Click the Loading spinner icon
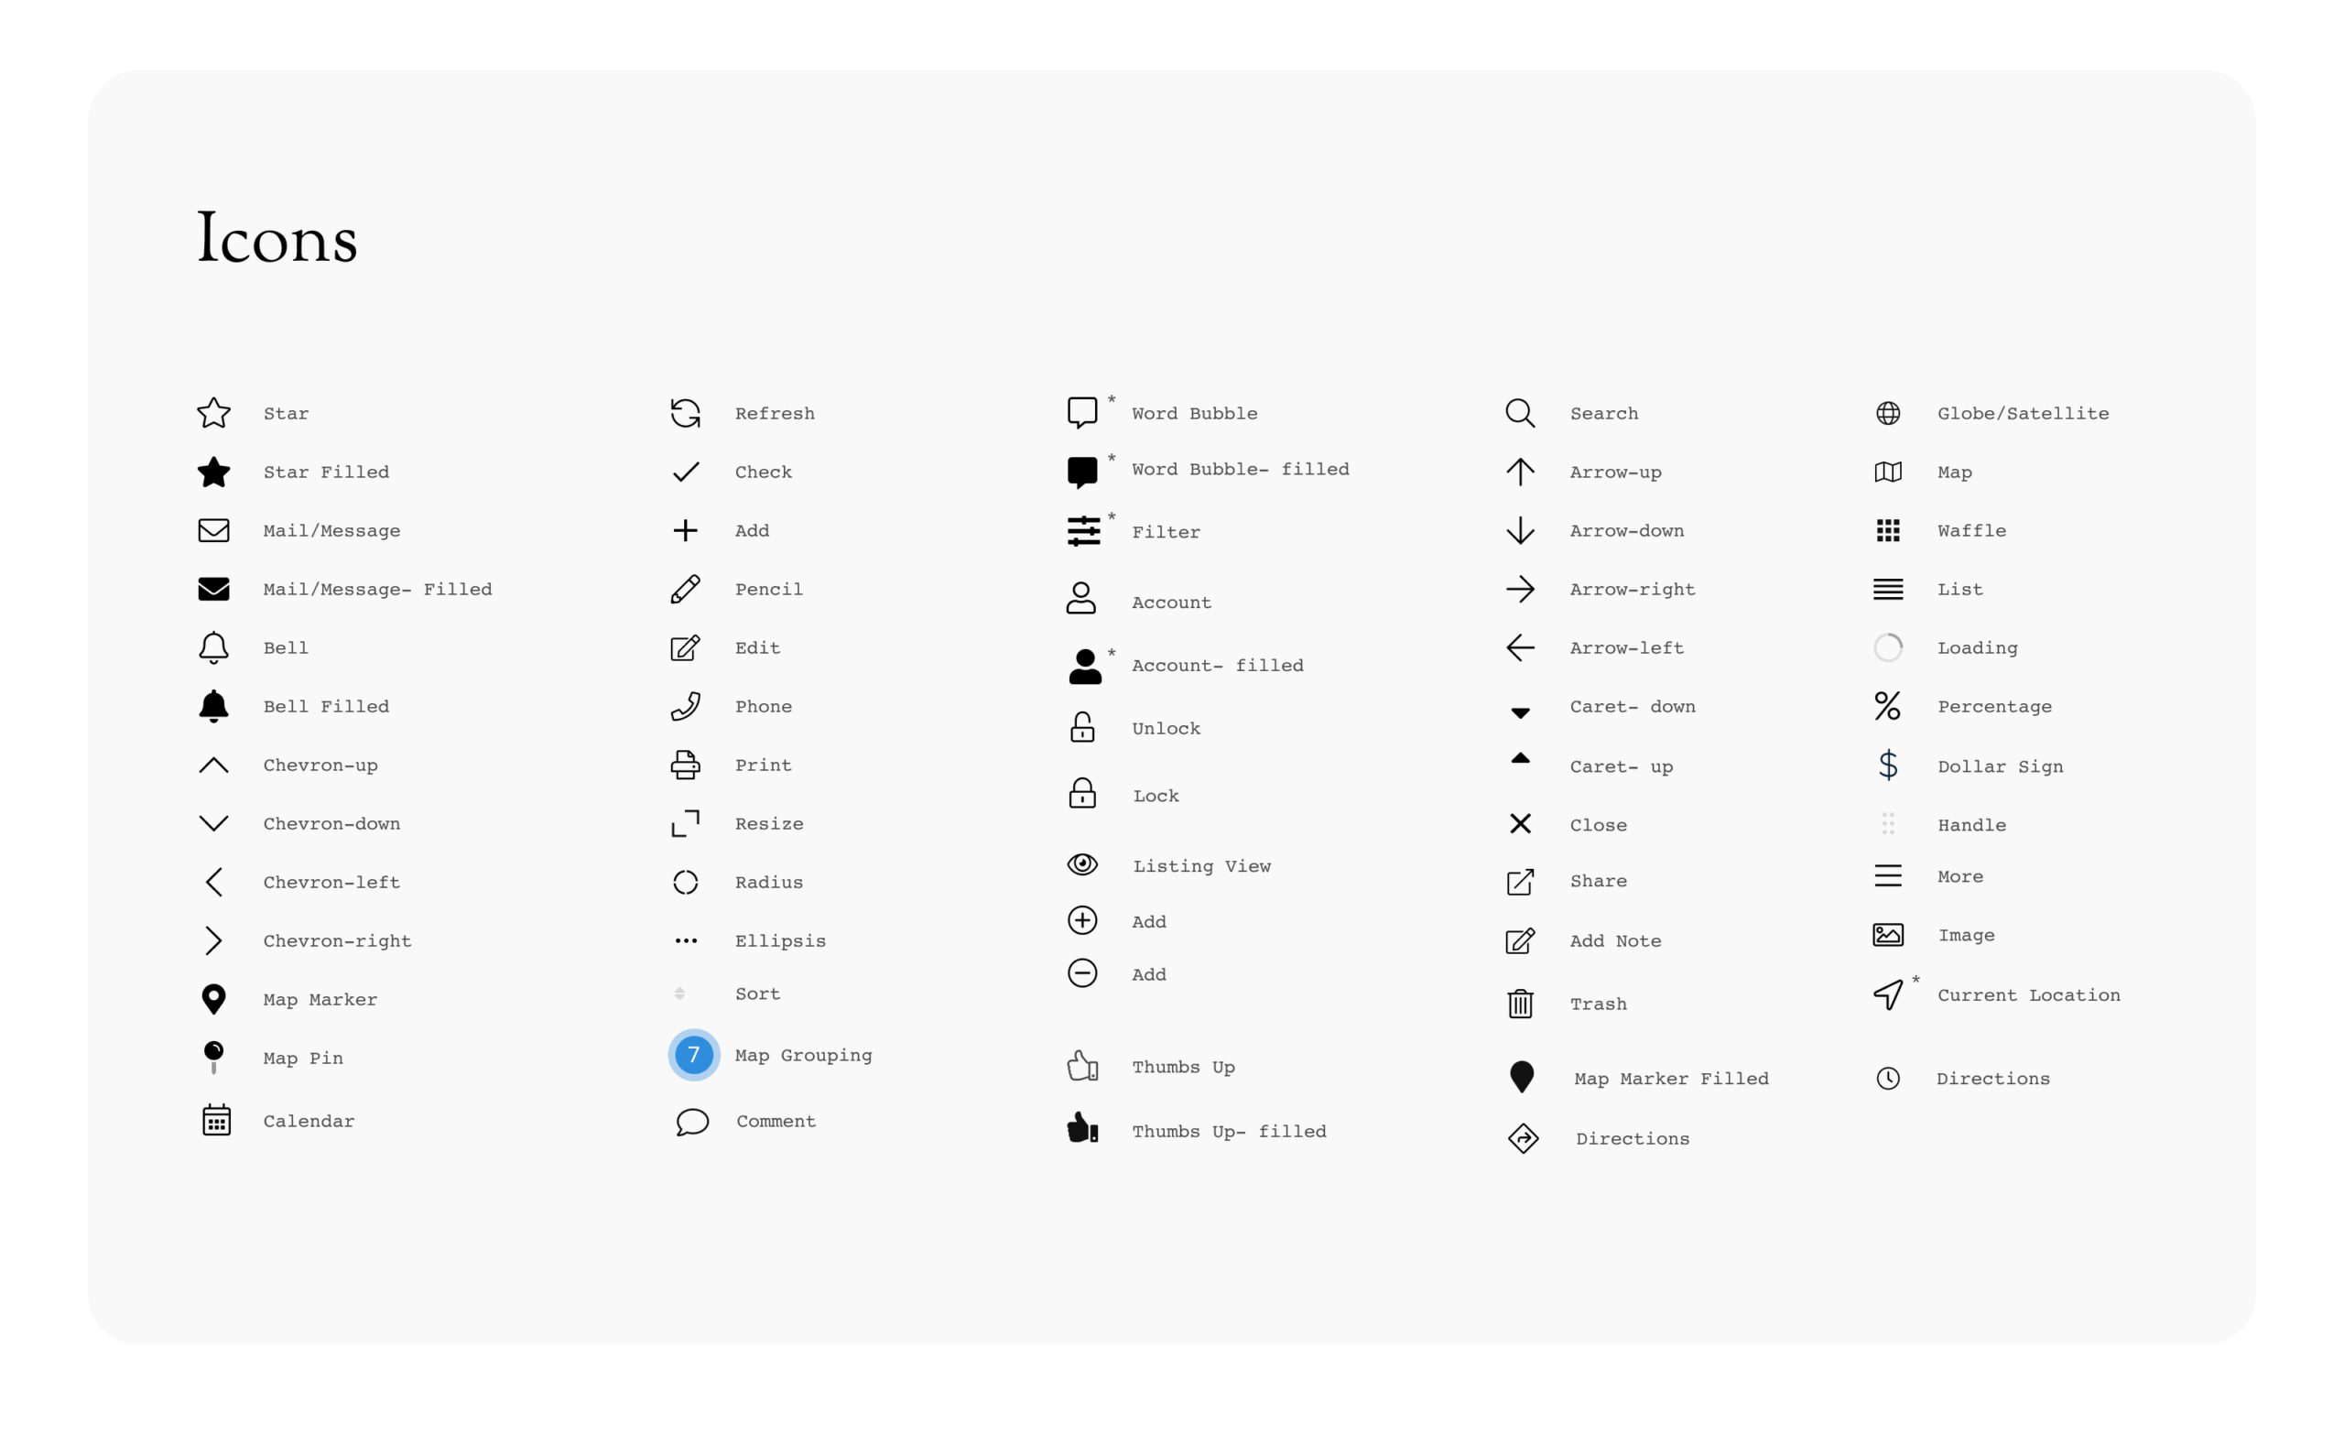This screenshot has height=1455, width=2344. (1888, 647)
